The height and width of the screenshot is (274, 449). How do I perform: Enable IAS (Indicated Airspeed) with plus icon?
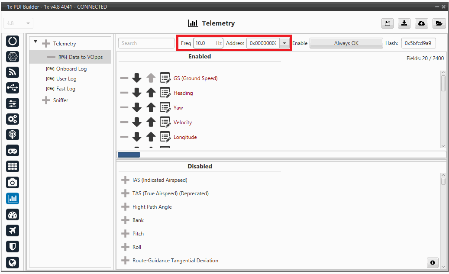[x=125, y=180]
